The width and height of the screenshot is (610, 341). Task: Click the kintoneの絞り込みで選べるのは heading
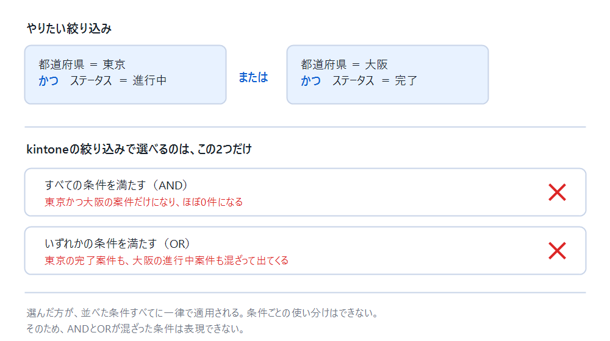(139, 149)
